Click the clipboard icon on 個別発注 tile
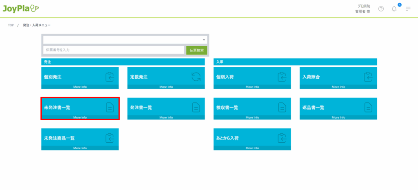The height and width of the screenshot is (190, 418). [x=110, y=77]
